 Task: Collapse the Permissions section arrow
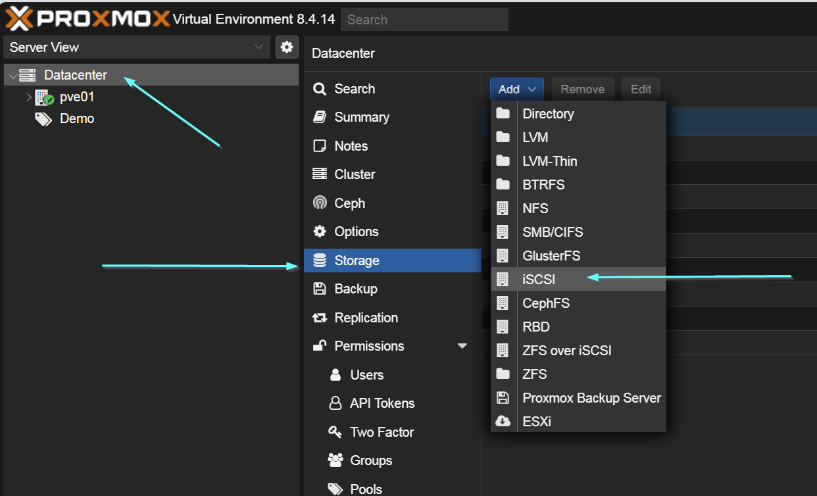point(462,346)
